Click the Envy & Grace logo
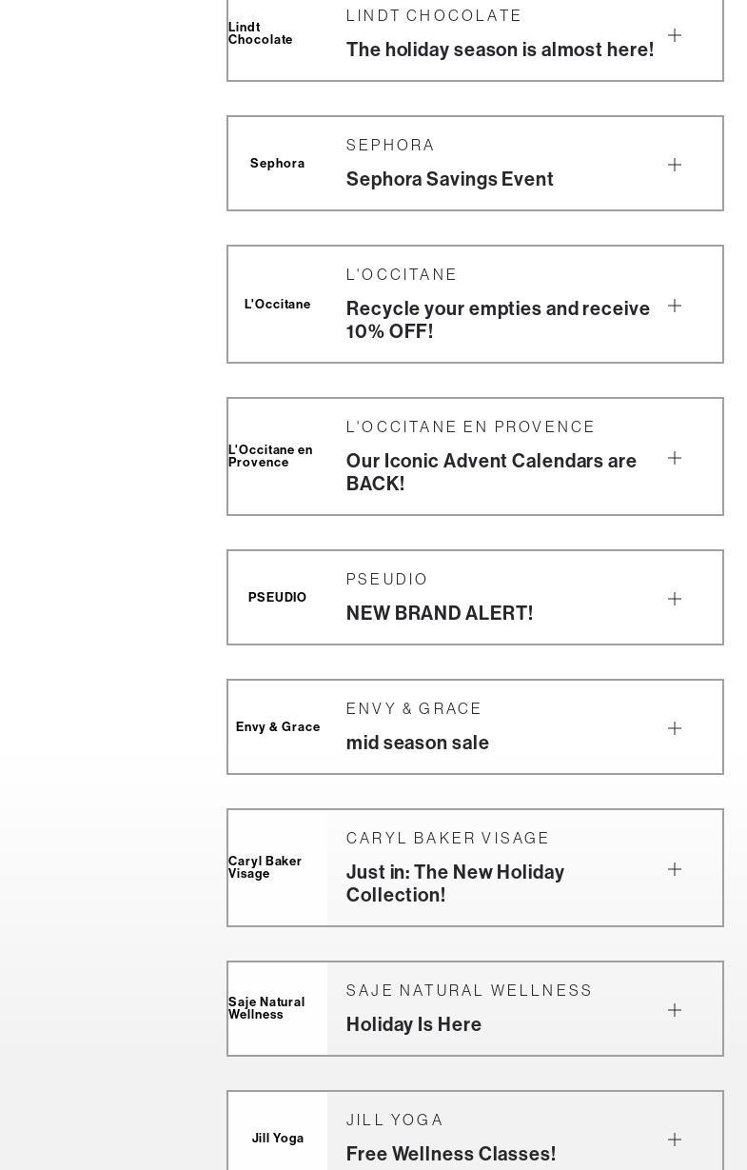This screenshot has width=747, height=1170. (x=277, y=727)
